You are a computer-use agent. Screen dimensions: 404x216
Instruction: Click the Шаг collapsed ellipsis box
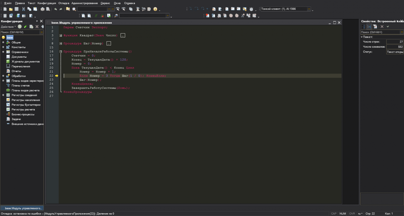(109, 44)
